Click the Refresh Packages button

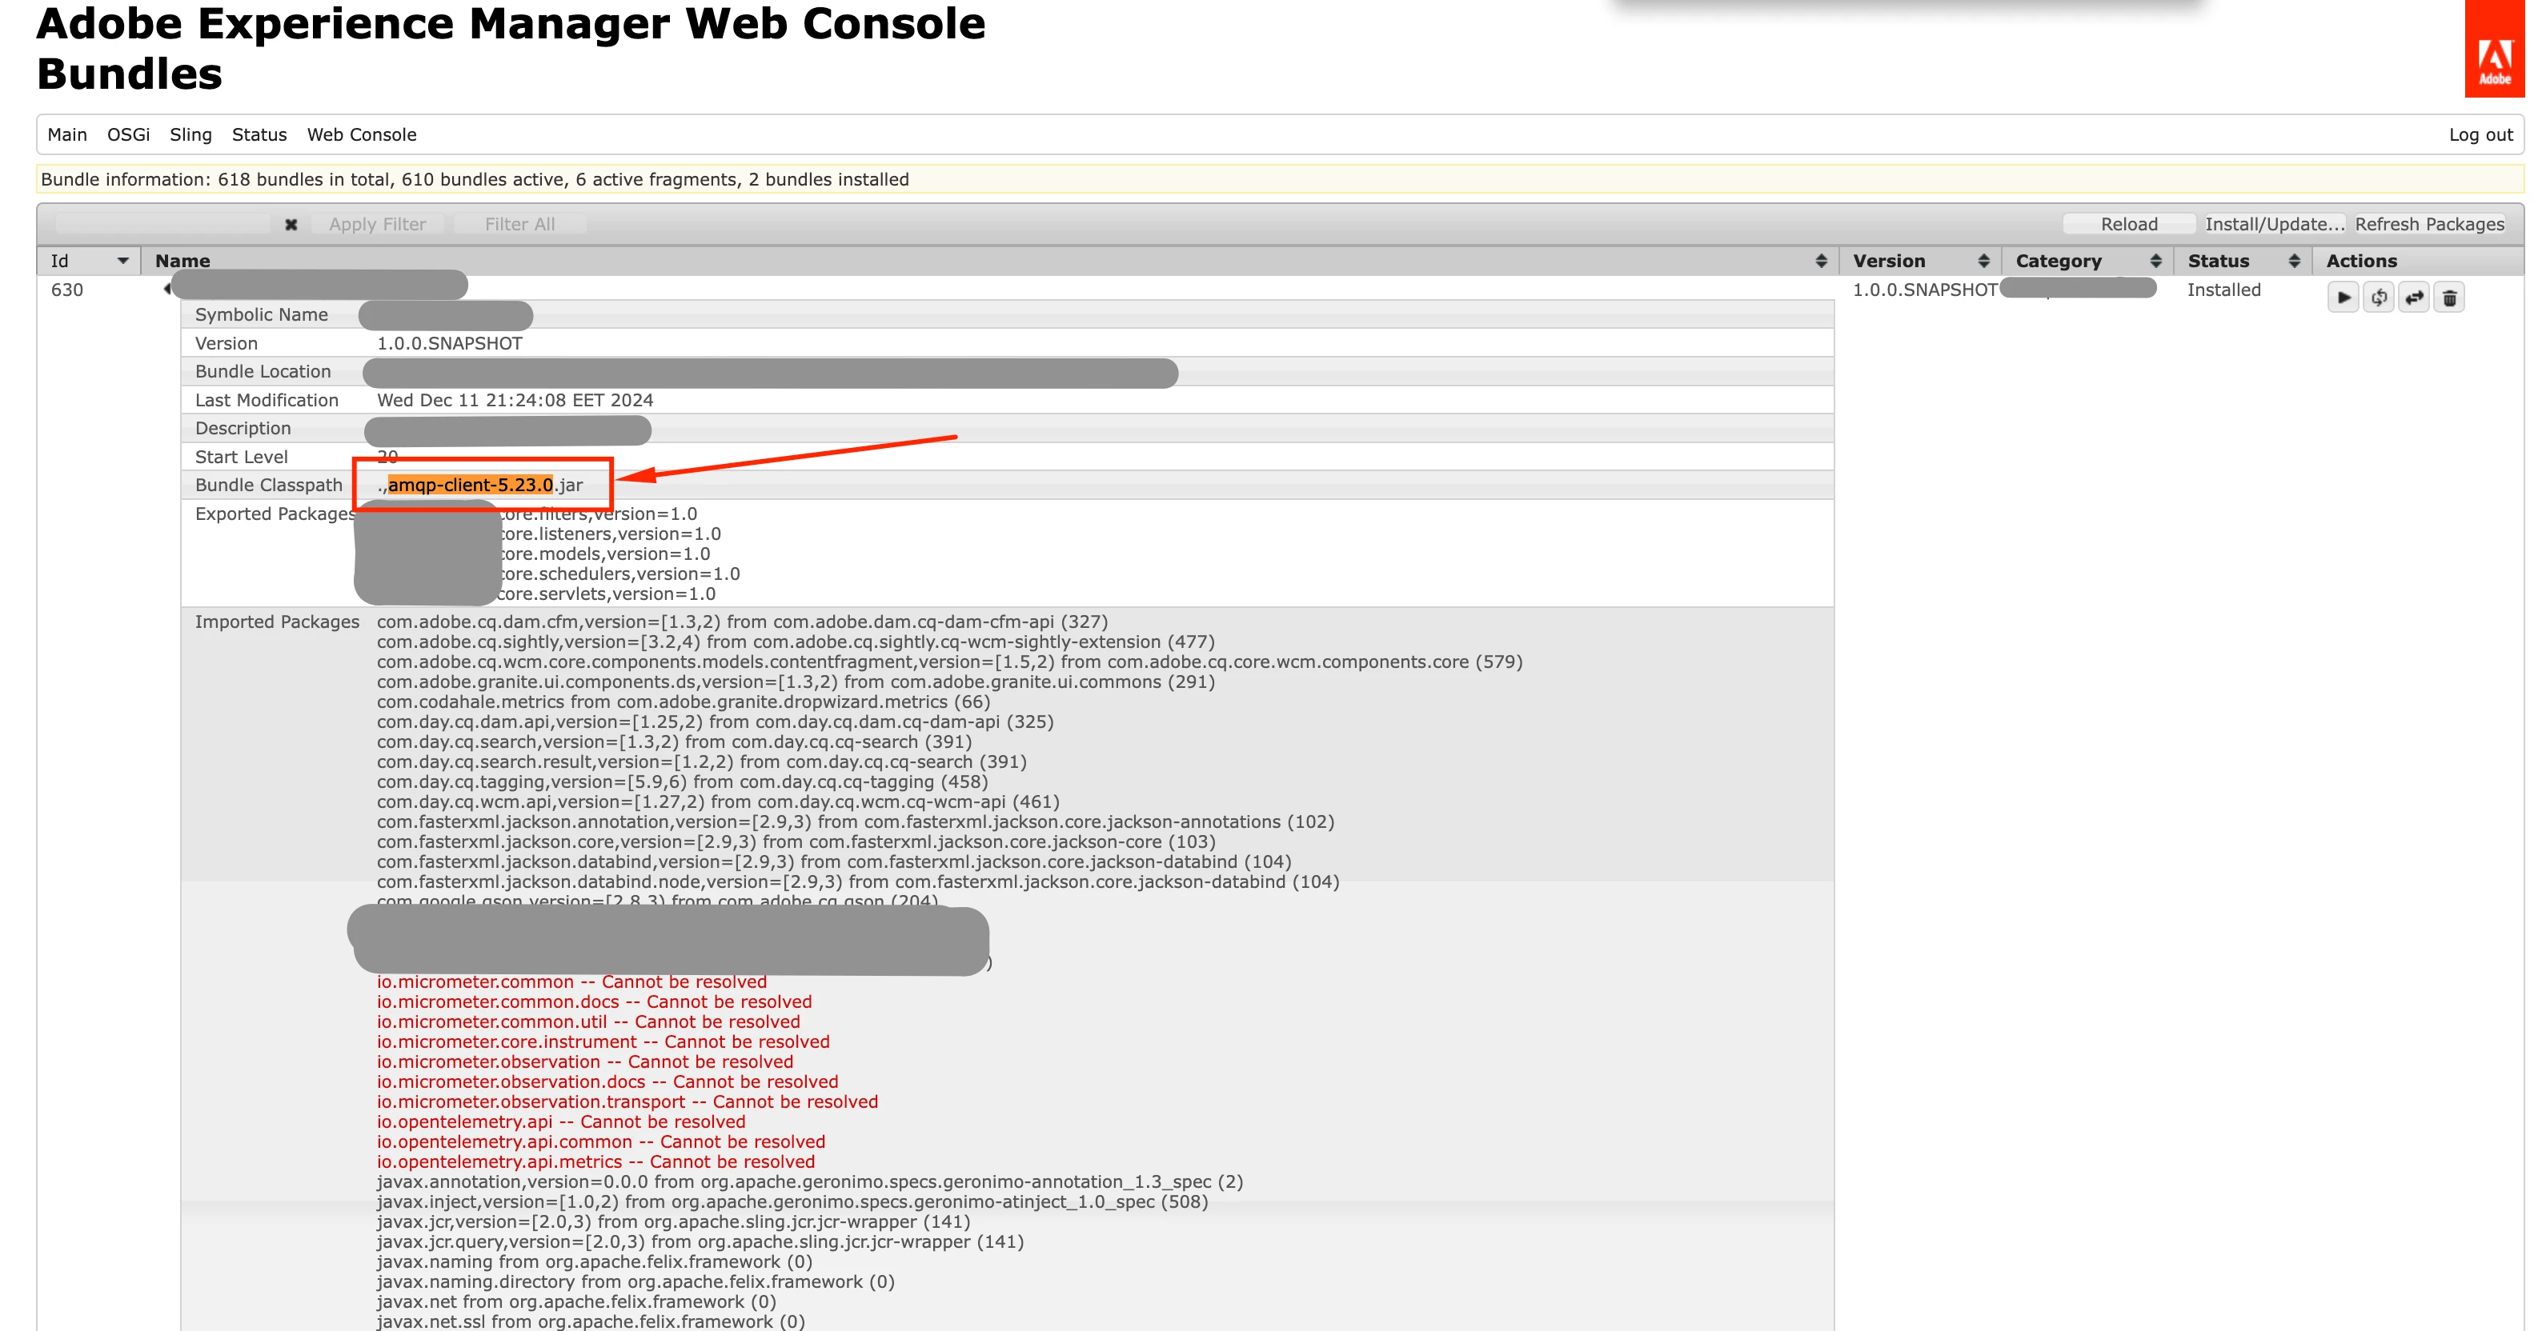pos(2428,224)
